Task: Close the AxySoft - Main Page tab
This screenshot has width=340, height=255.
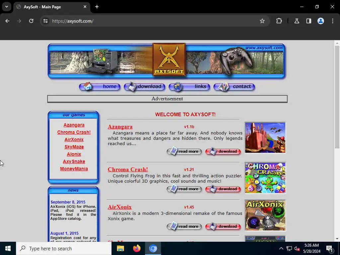Action: point(85,7)
